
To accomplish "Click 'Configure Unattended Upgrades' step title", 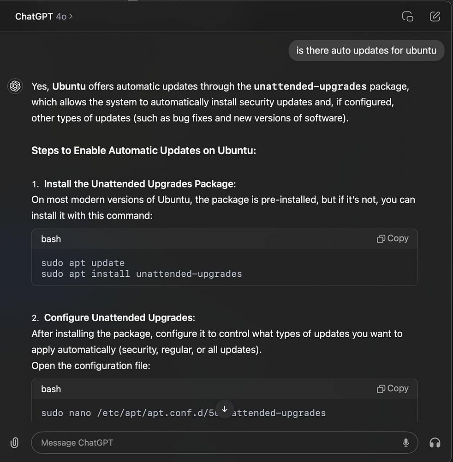I will tap(119, 318).
